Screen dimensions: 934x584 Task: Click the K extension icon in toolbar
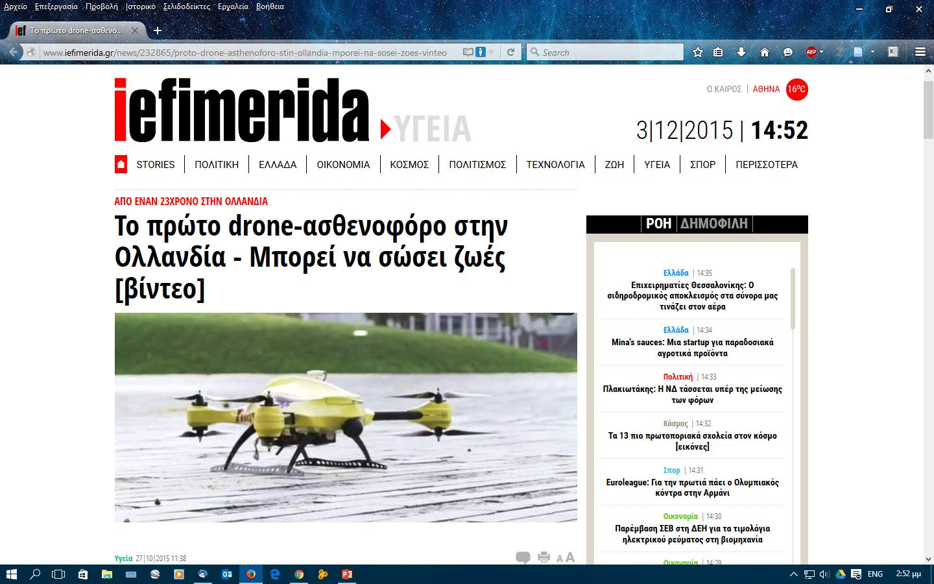(x=893, y=52)
